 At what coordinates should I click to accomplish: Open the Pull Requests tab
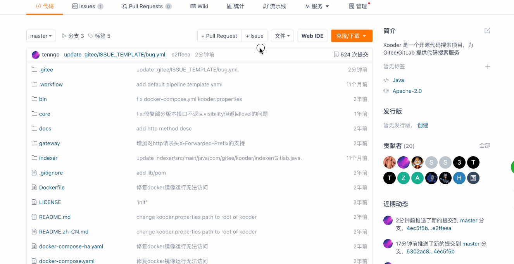coord(147,6)
